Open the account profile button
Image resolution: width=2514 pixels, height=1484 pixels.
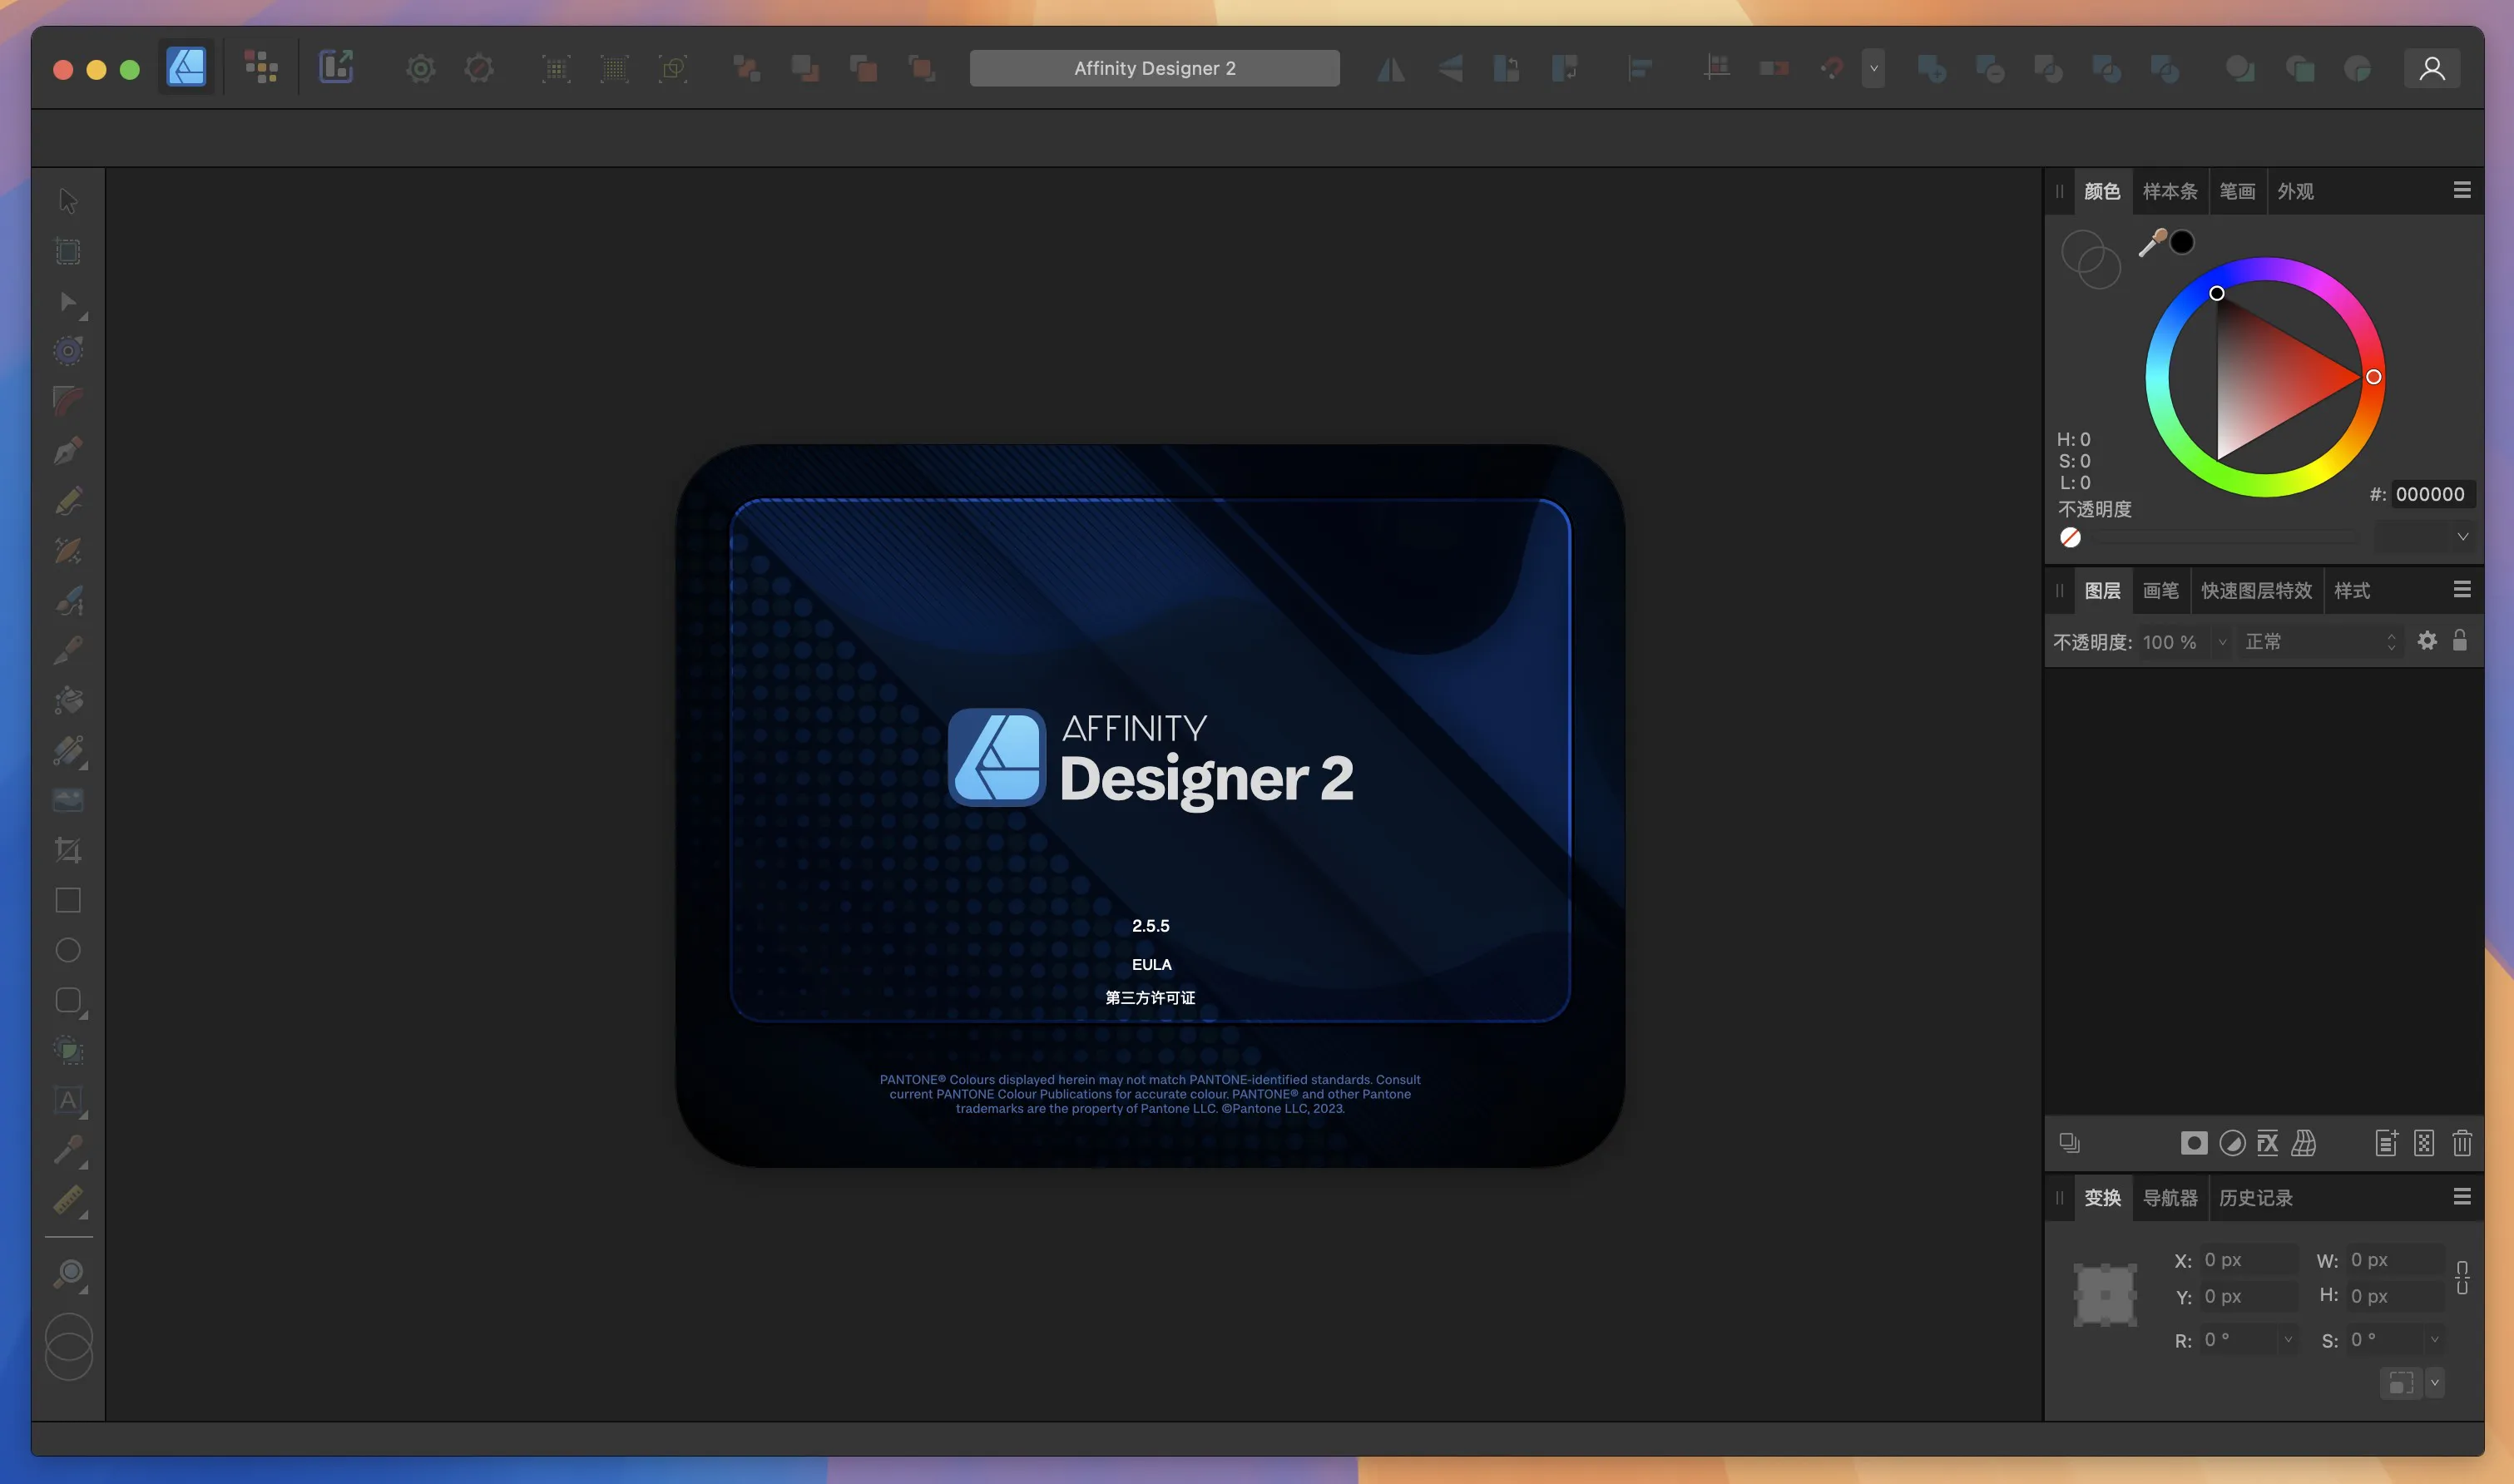2432,69
